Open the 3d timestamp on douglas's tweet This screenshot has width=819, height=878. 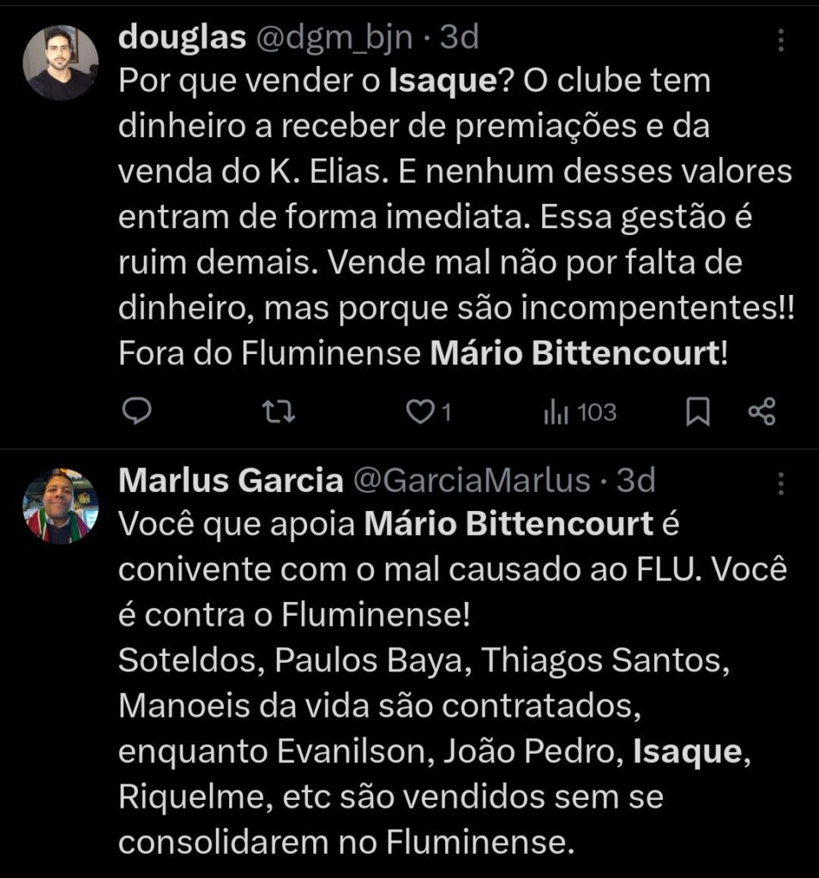coord(460,38)
